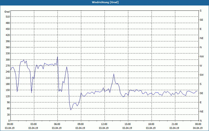Select the 180 y-axis value
209x131 pixels.
[x=8, y=84]
